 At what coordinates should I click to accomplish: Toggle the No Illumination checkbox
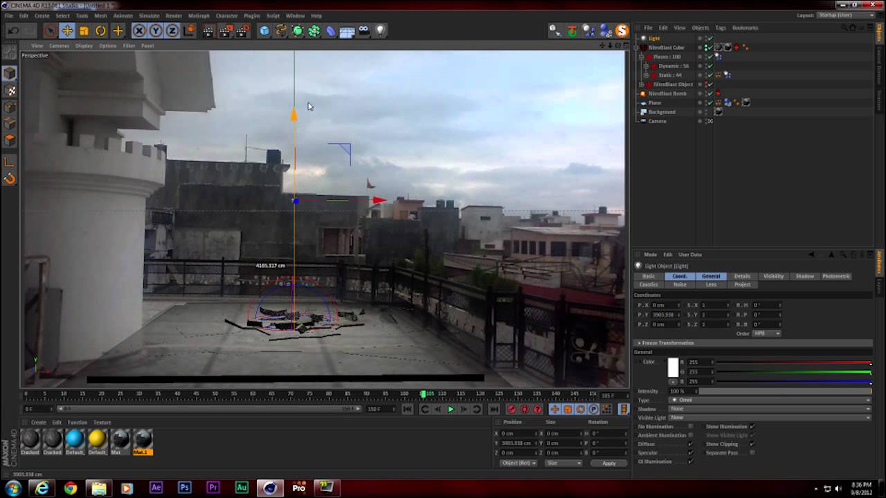tap(690, 426)
